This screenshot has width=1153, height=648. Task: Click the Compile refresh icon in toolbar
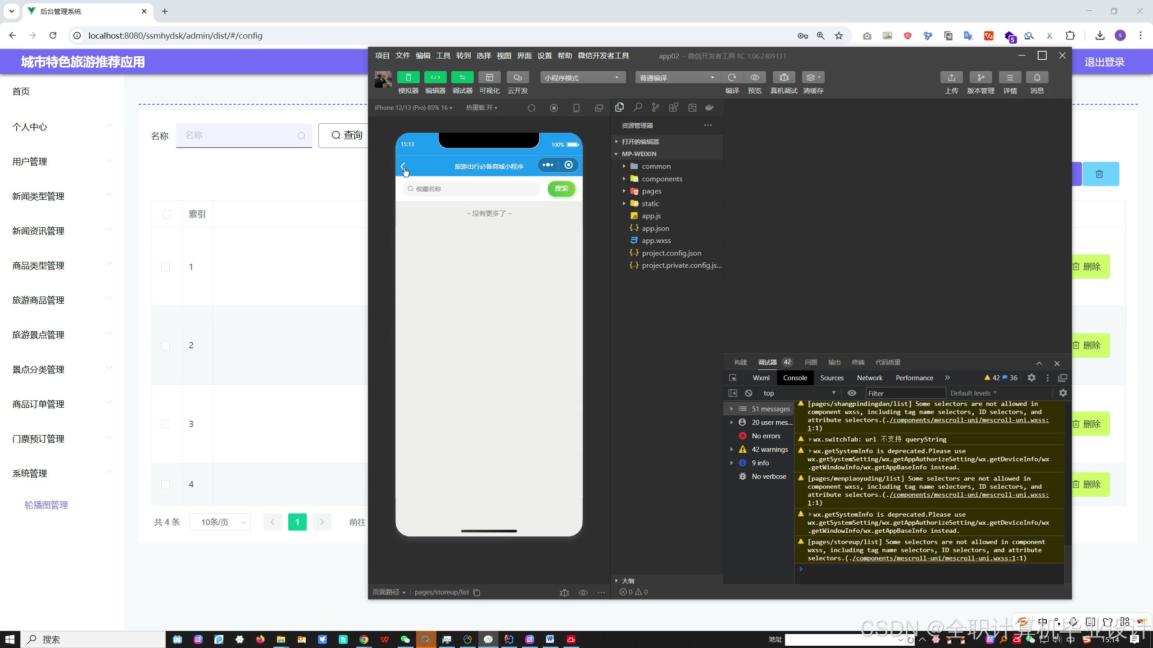pyautogui.click(x=732, y=77)
